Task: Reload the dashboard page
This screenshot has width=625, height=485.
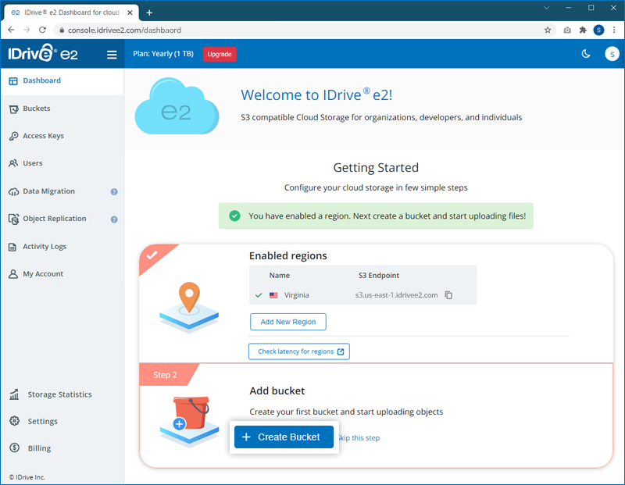Action: (42, 30)
